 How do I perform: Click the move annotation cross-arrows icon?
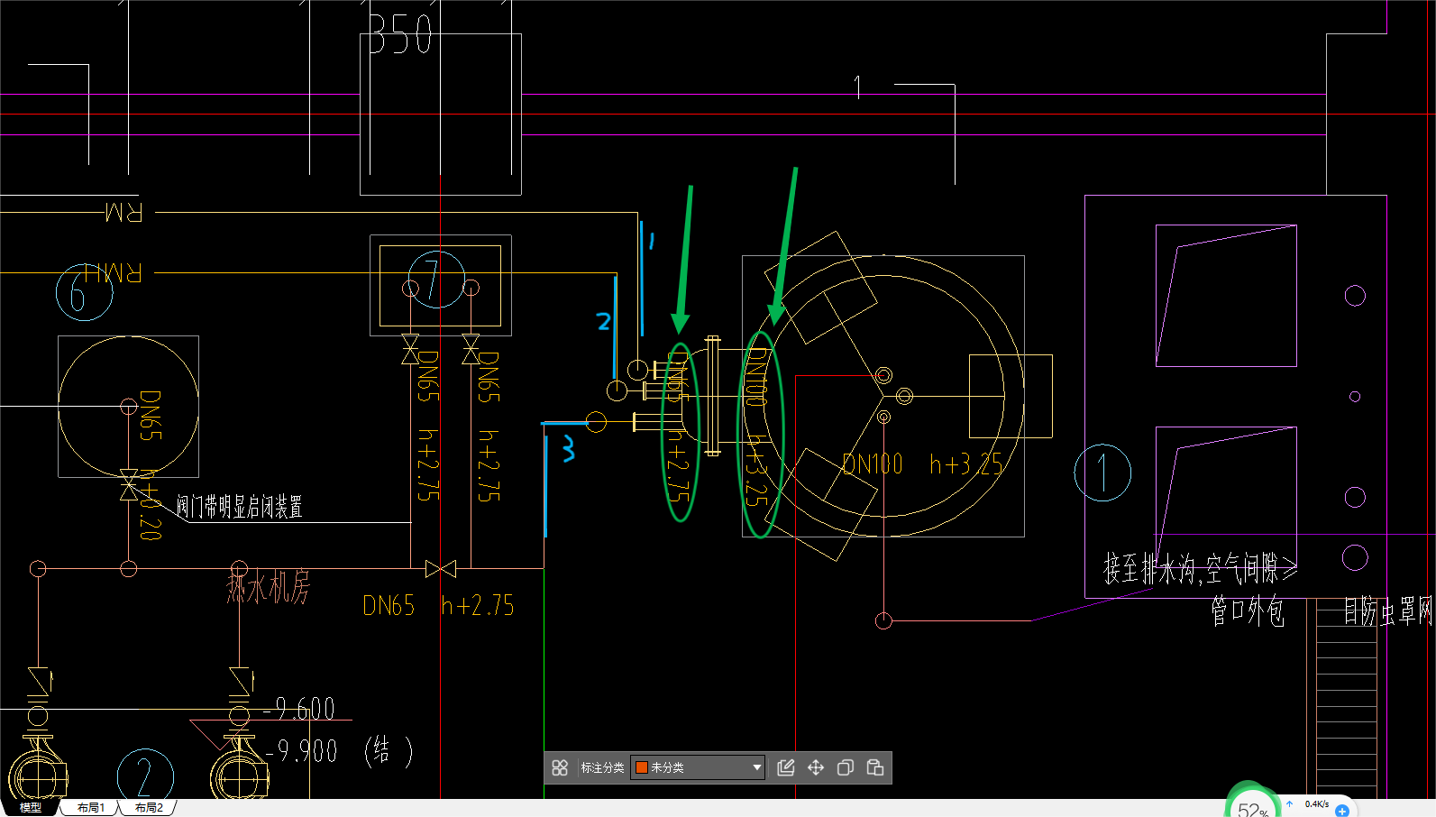coord(816,767)
